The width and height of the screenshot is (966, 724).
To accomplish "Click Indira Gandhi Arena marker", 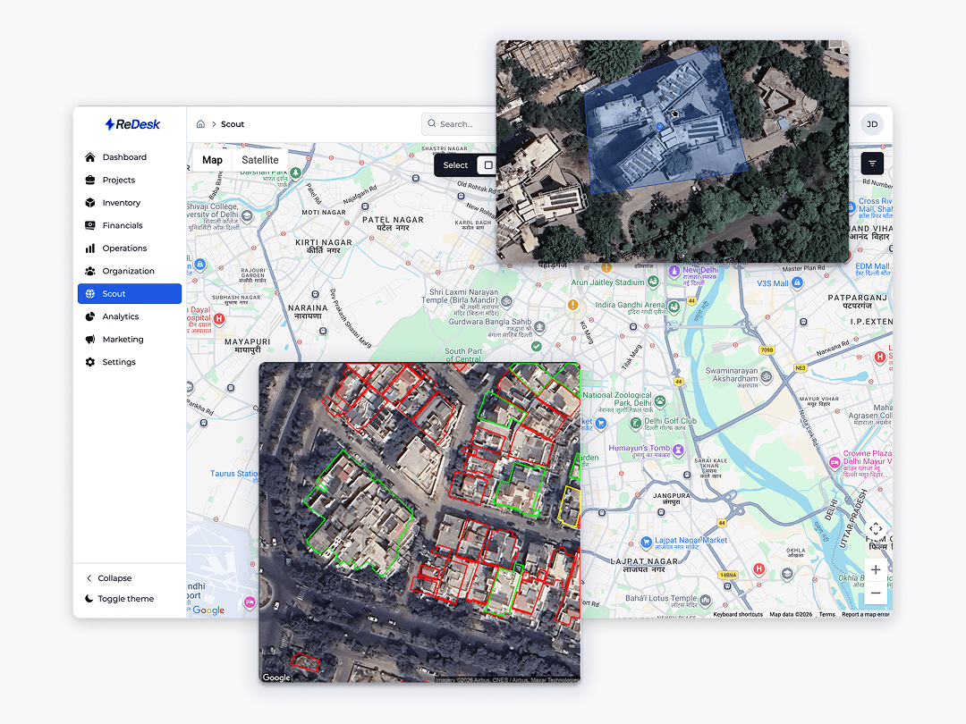I will pos(674,306).
